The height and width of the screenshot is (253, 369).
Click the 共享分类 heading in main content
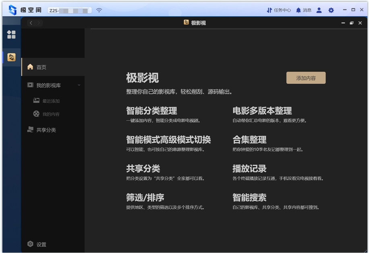pos(143,169)
